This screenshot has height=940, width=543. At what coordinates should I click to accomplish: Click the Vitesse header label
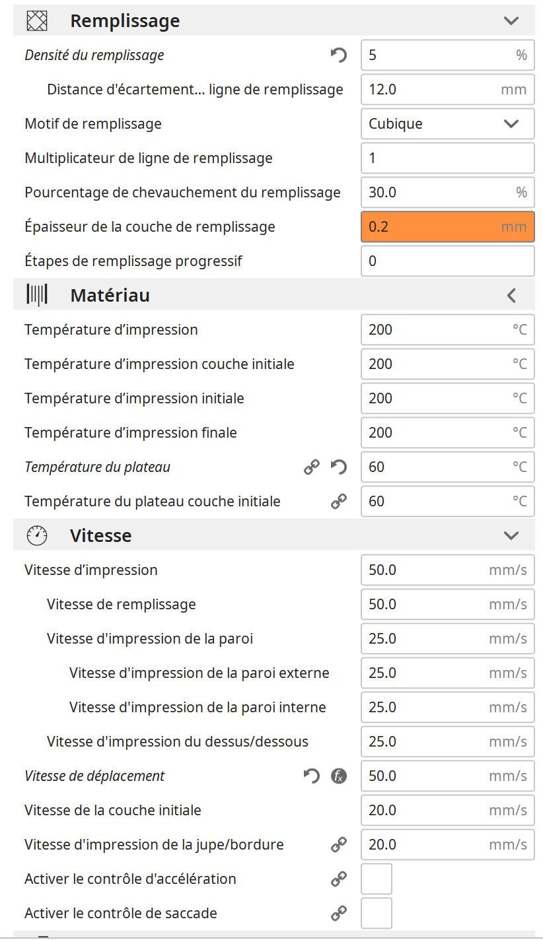coord(100,536)
